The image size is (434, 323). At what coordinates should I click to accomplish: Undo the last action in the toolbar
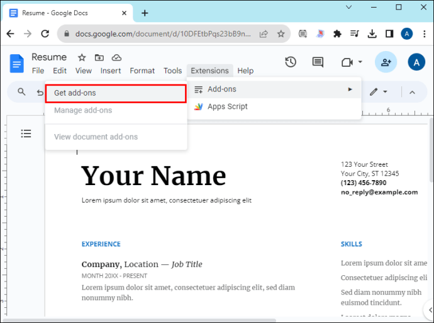click(x=40, y=93)
